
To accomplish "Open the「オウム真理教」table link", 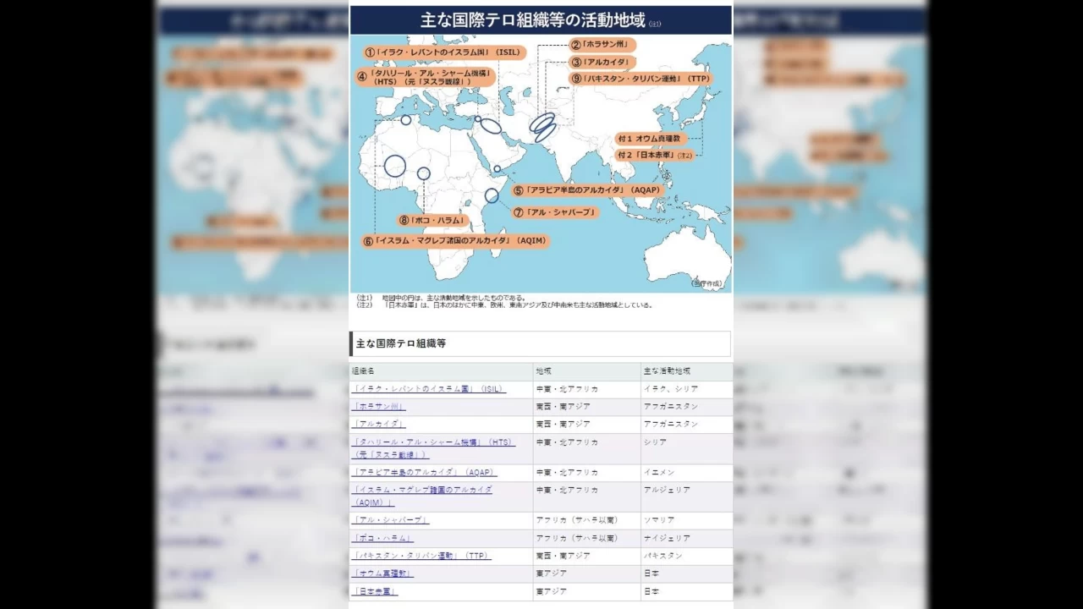I will coord(382,573).
